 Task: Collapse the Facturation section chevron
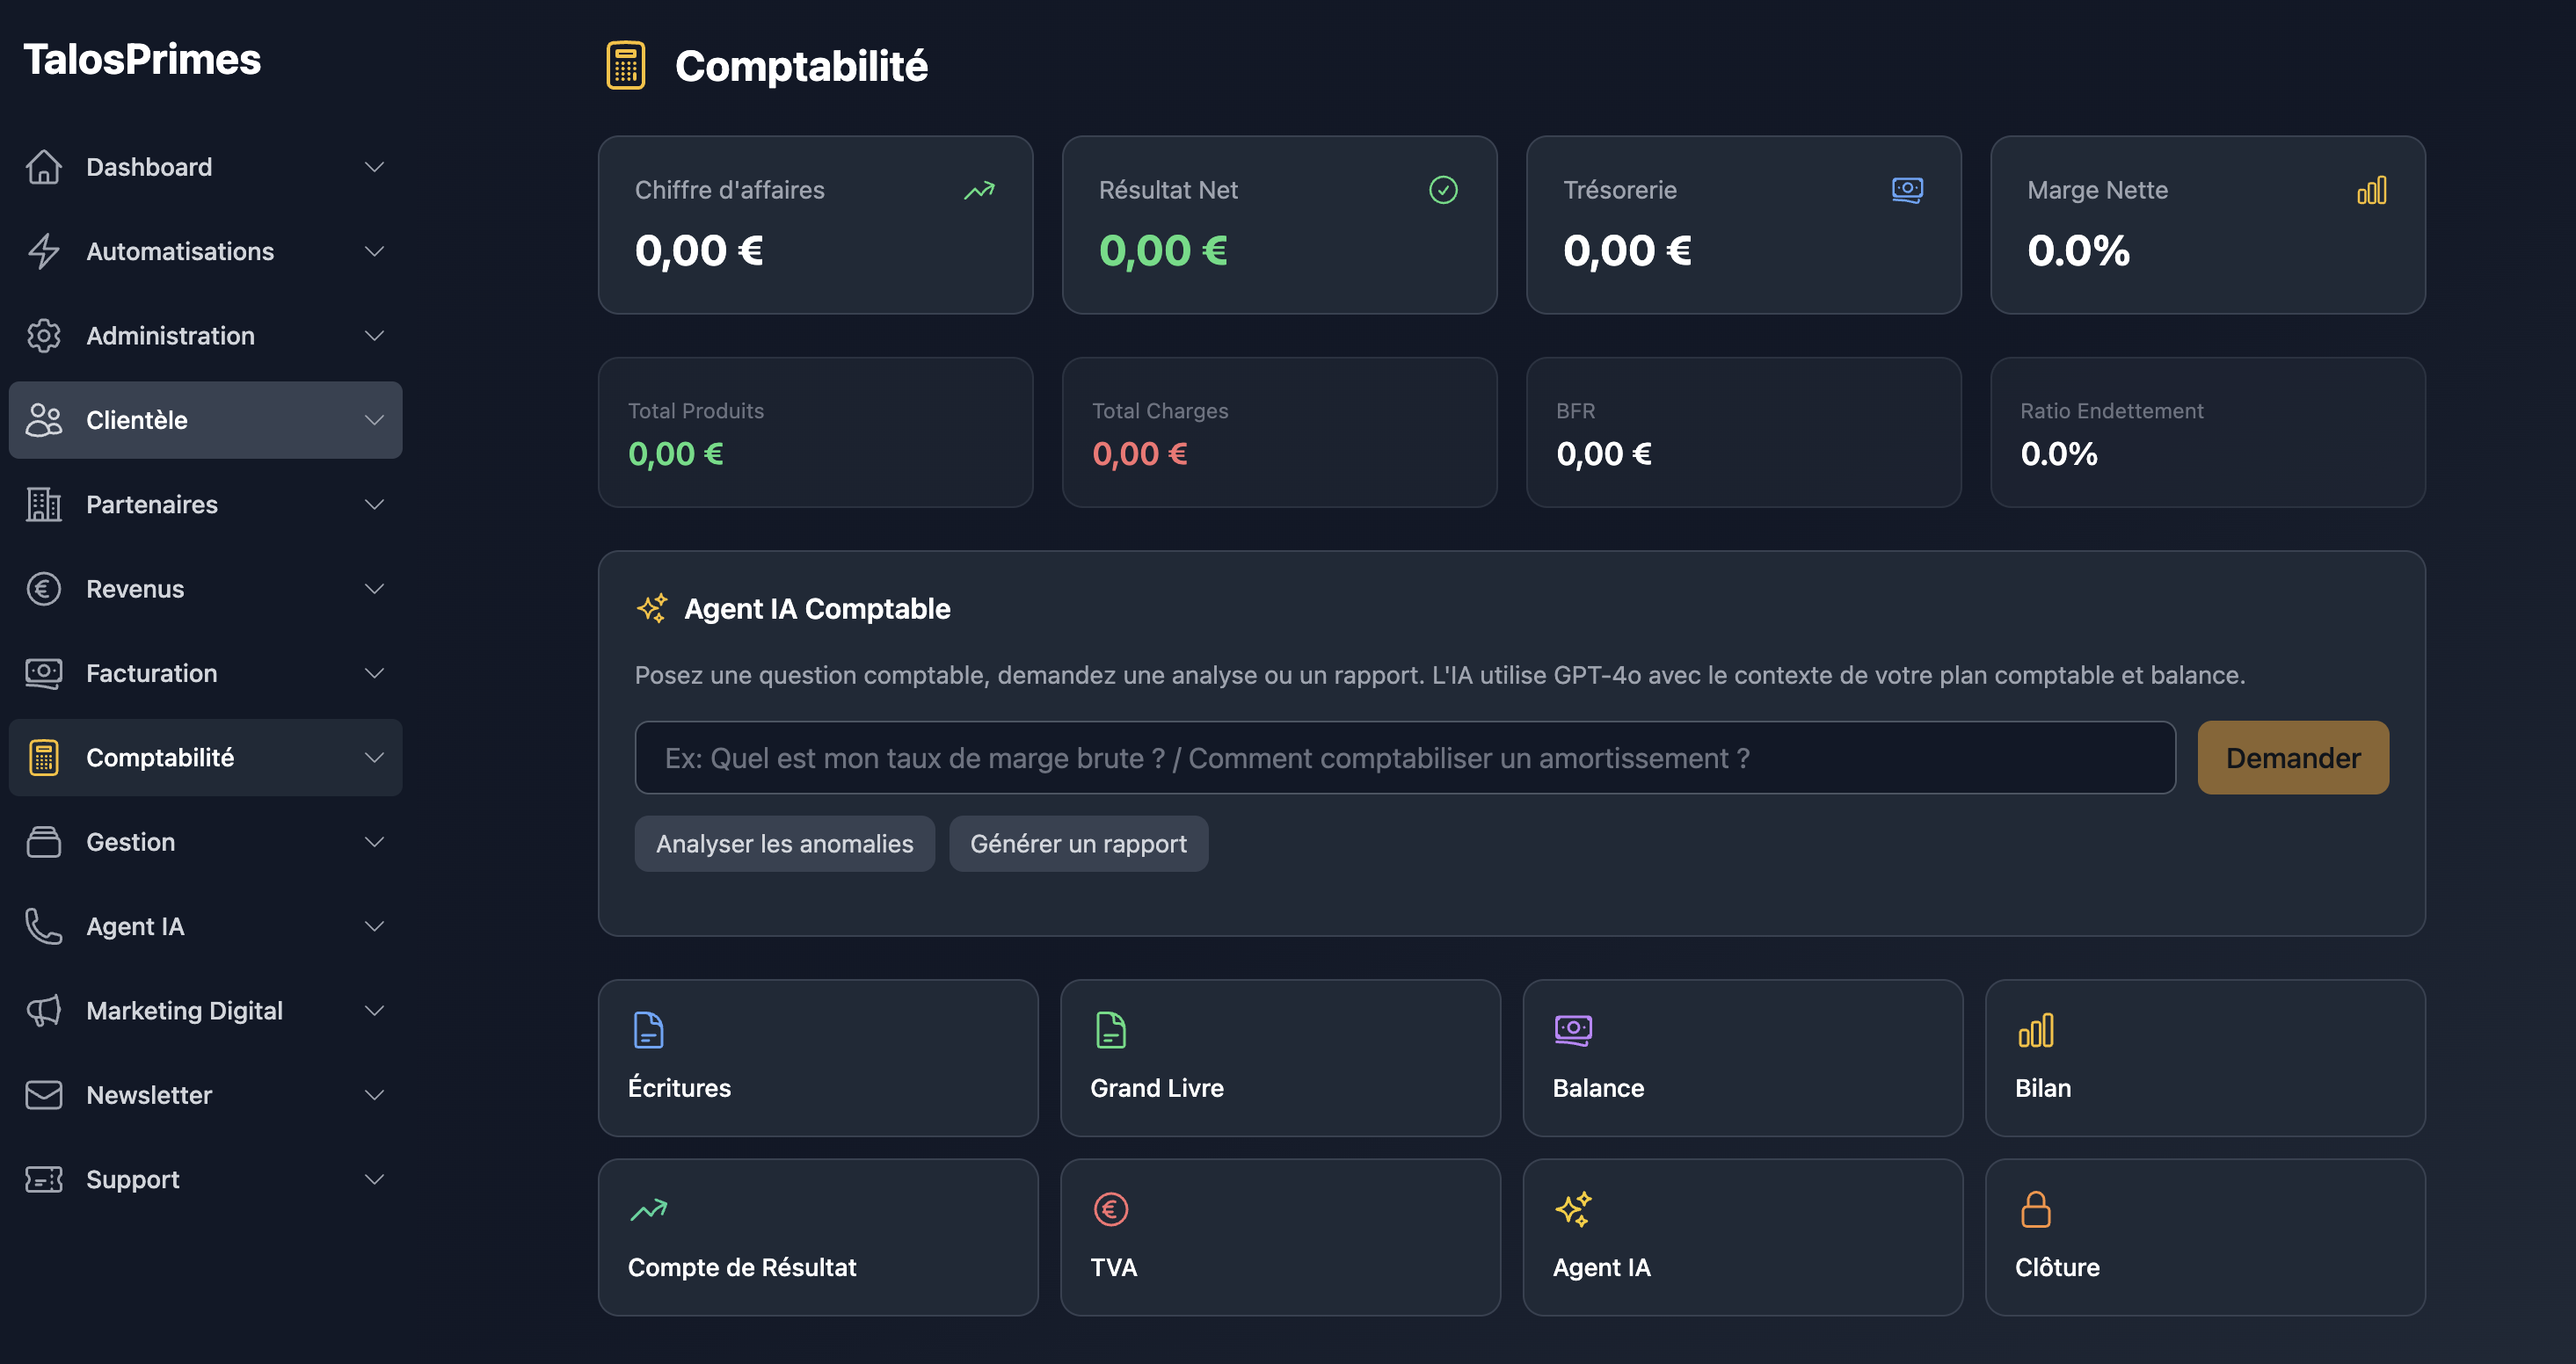point(375,672)
